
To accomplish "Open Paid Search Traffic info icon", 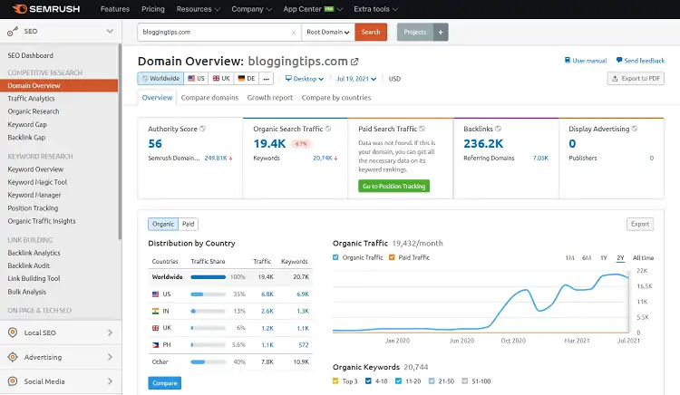I will (x=422, y=129).
